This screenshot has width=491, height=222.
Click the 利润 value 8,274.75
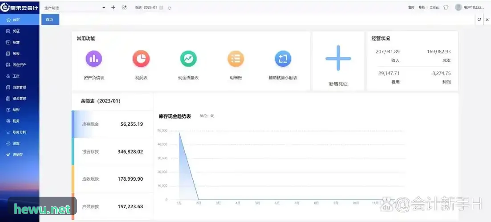442,73
